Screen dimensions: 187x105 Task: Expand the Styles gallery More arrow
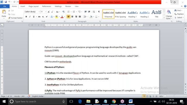[x=164, y=17]
